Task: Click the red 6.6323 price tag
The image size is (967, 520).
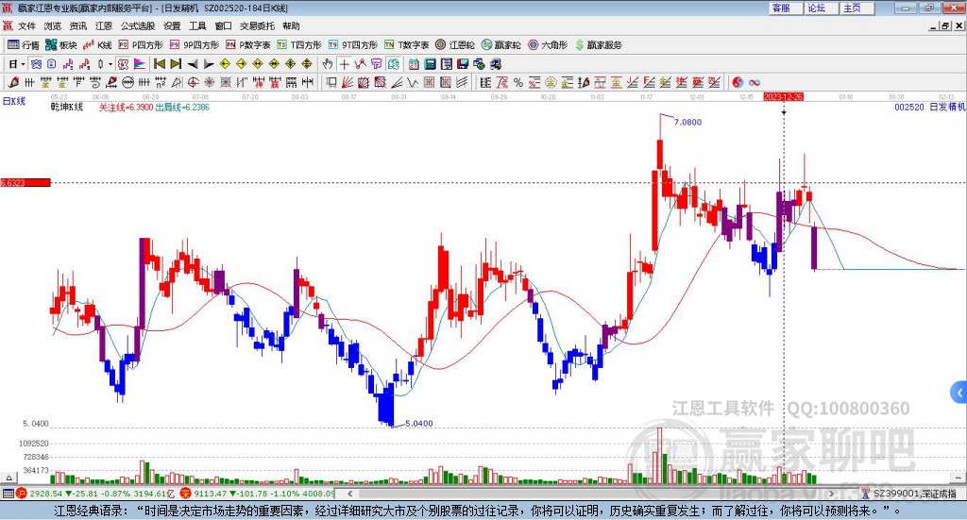Action: 25,182
